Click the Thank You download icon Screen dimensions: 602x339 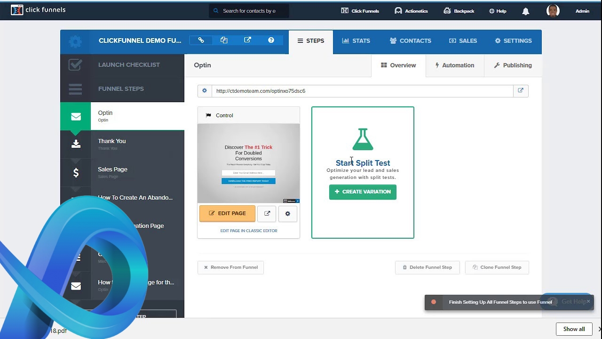[76, 145]
